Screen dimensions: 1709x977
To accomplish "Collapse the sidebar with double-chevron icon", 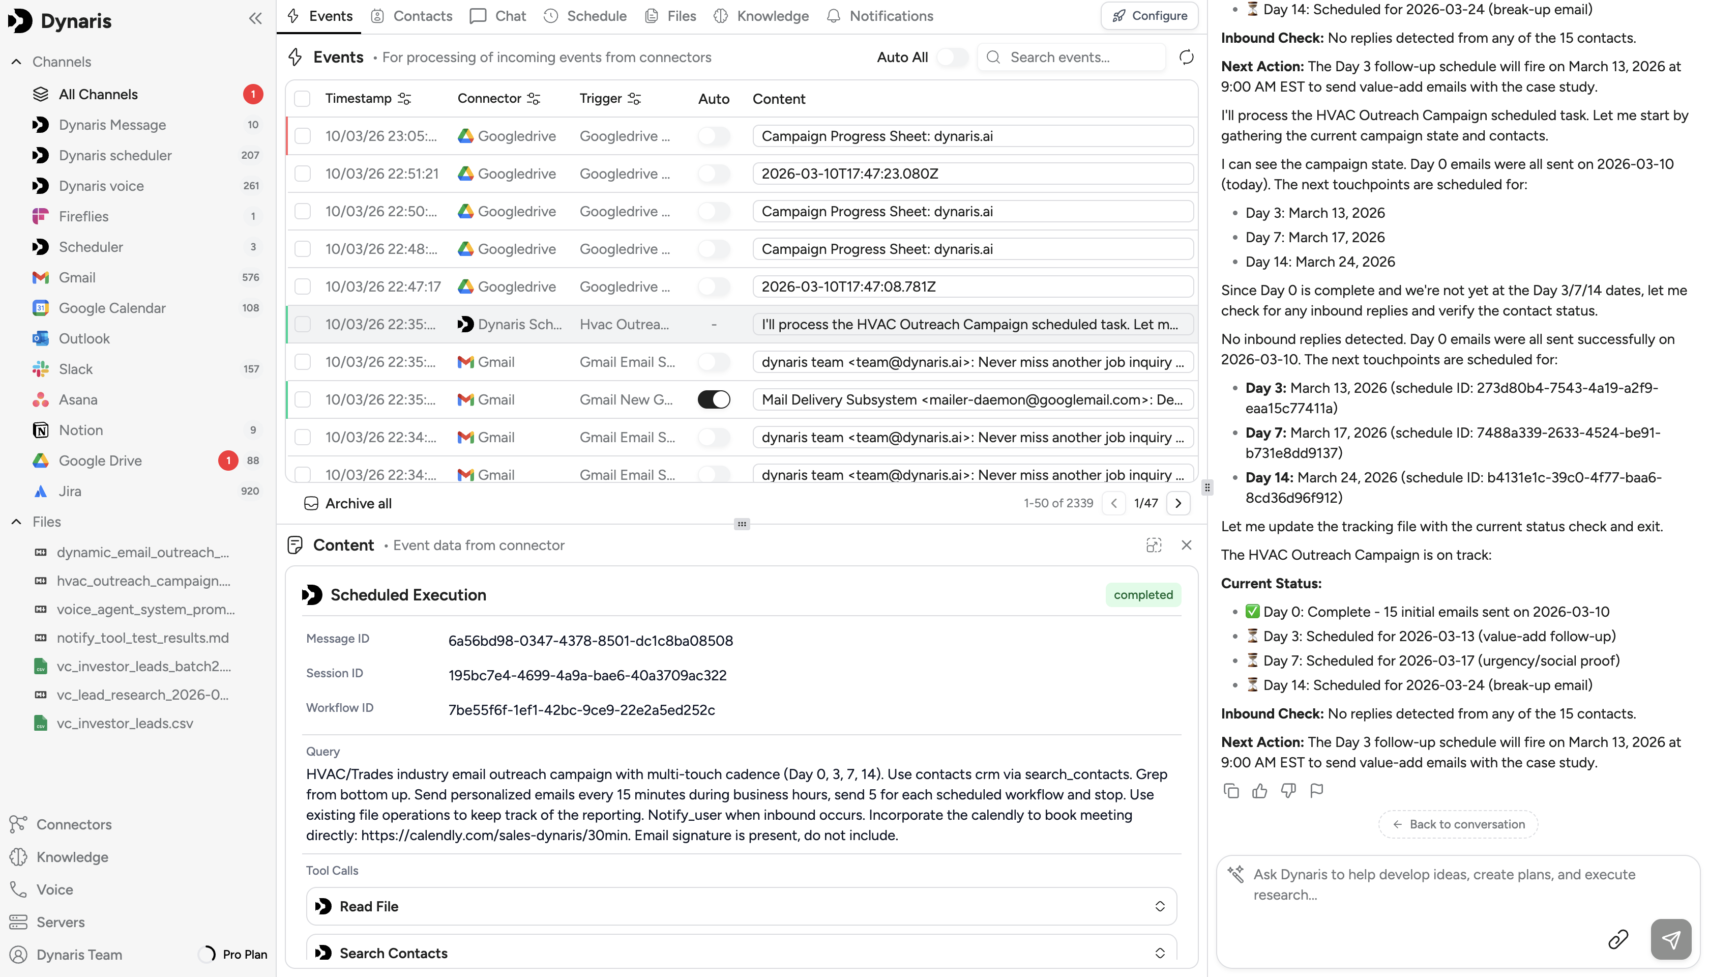I will click(255, 19).
